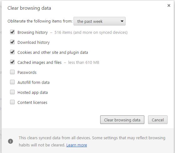Uncheck the Download history checkbox

12,42
